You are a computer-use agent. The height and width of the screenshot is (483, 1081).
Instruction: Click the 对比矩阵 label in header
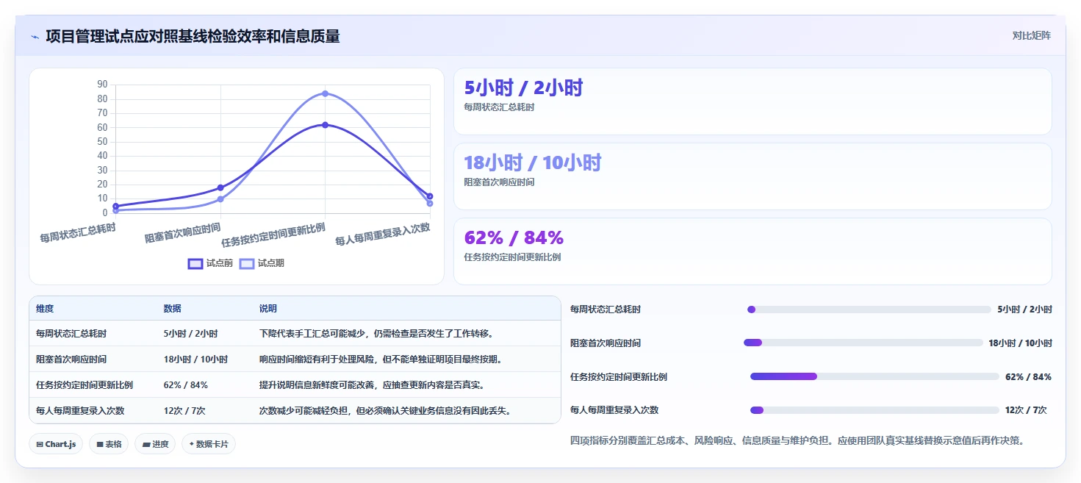(x=1032, y=35)
